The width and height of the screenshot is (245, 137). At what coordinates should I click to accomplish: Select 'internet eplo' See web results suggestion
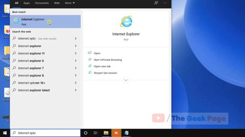45,38
